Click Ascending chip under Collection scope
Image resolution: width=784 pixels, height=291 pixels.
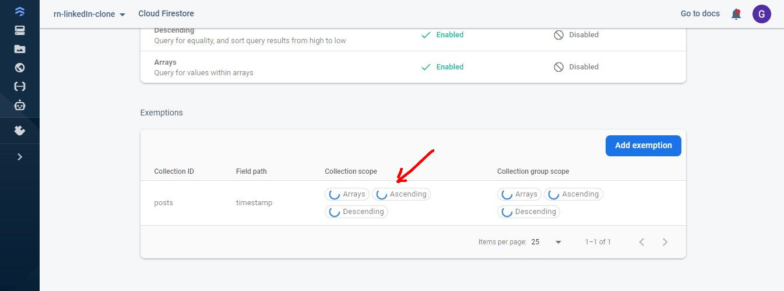pyautogui.click(x=401, y=194)
